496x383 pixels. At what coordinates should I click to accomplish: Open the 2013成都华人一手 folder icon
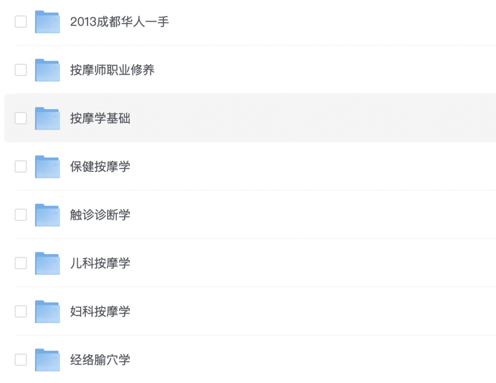47,22
